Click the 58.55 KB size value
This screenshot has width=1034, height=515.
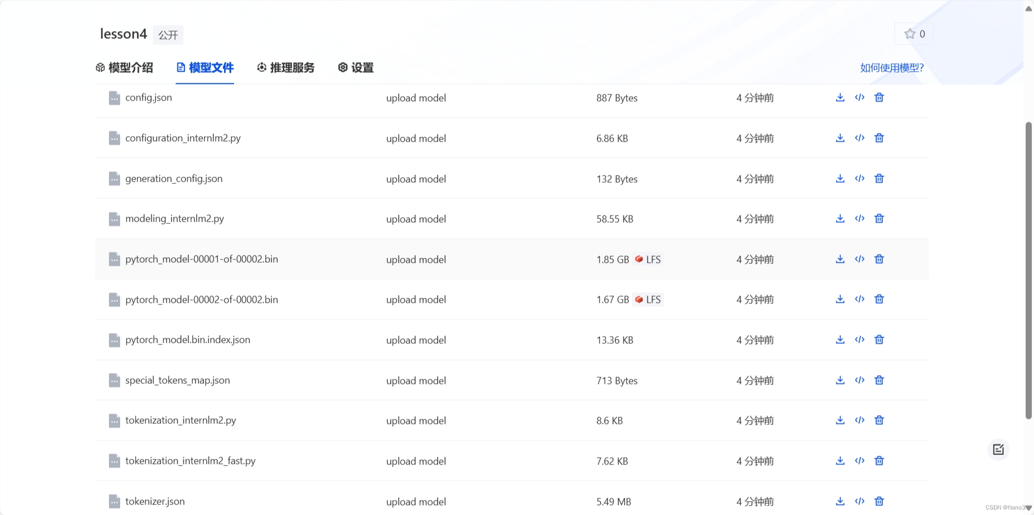tap(615, 219)
